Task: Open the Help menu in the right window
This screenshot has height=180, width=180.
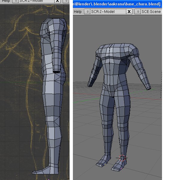Action: tap(78, 12)
